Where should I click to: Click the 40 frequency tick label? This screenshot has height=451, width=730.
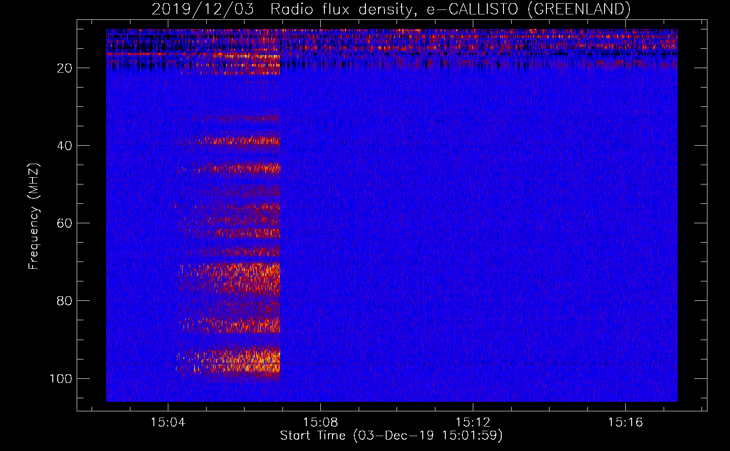(x=65, y=146)
